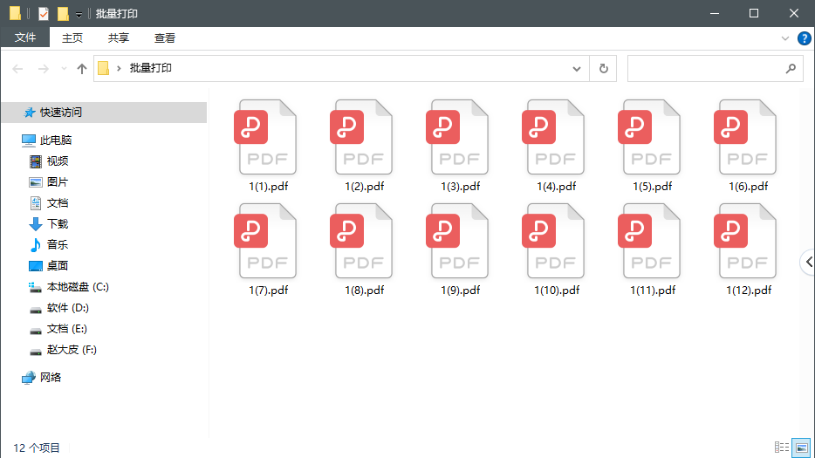Open the 图片 folder
Viewport: 815px width, 458px height.
(x=58, y=182)
